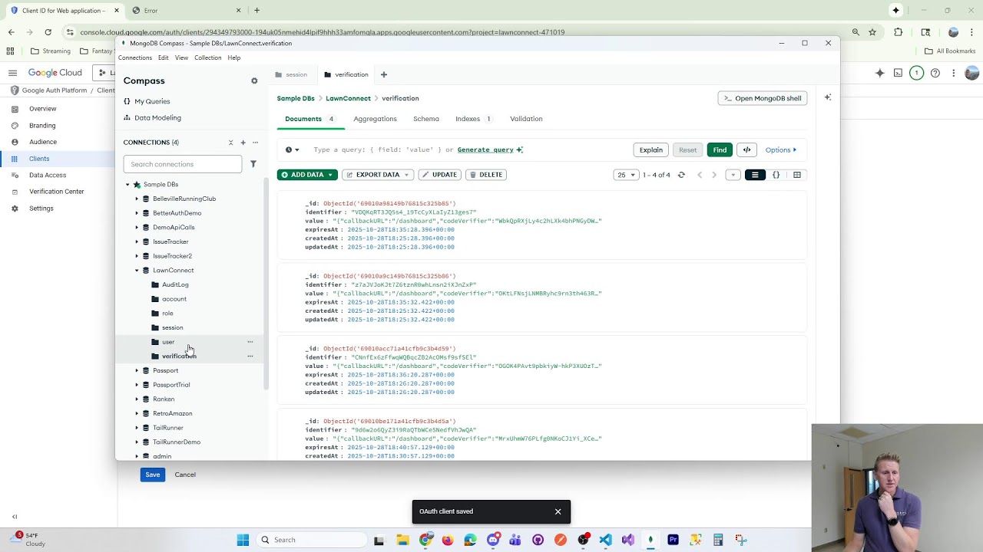Open a new Compass workspace tab
The image size is (983, 552).
[x=384, y=74]
